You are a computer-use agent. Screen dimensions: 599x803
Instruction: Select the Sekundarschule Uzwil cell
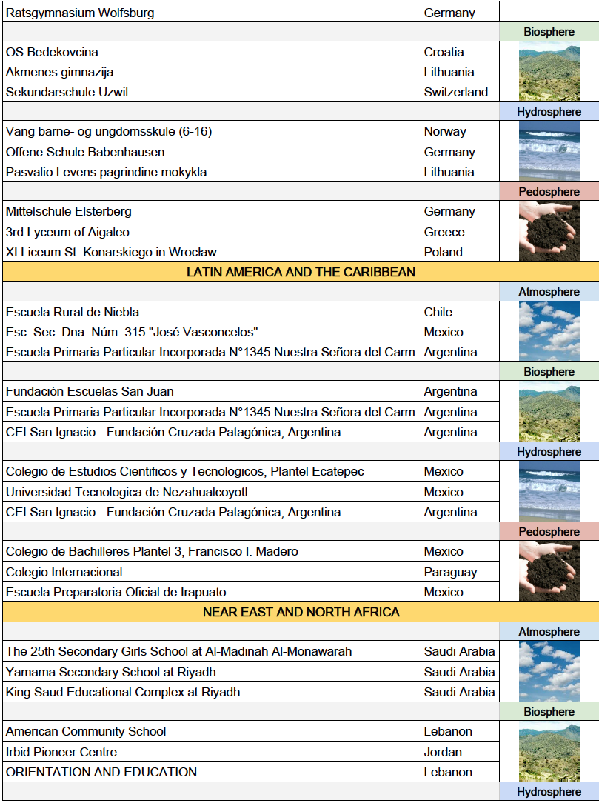212,92
